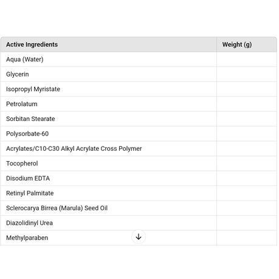Click the Aqua (Water) ingredient cell
The height and width of the screenshot is (279, 279).
(109, 60)
